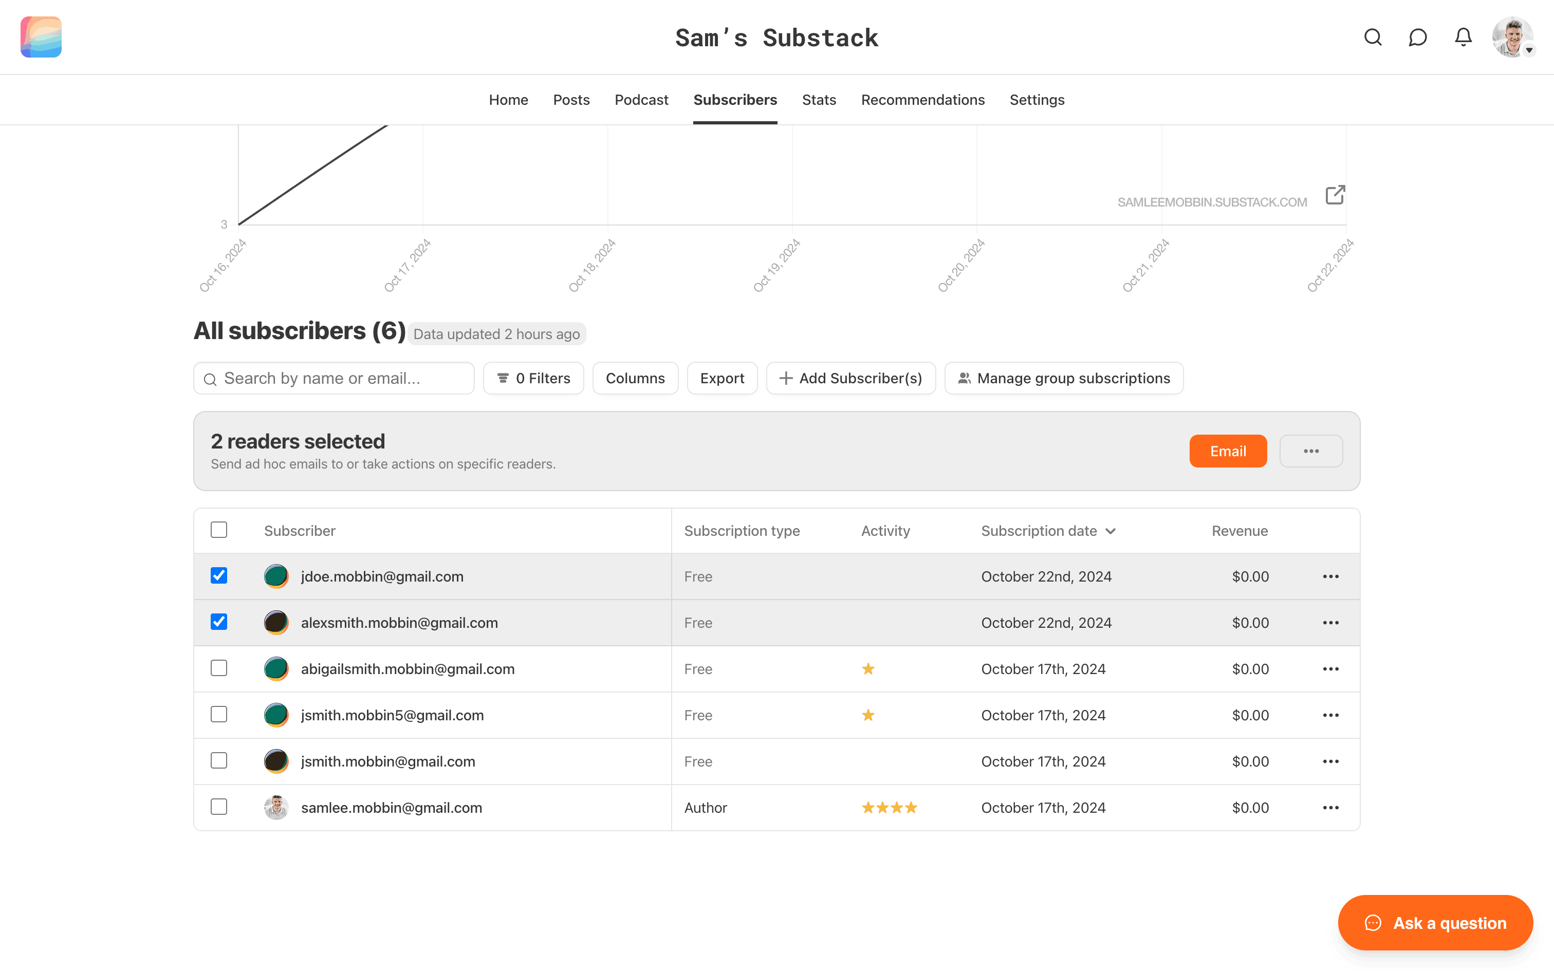This screenshot has width=1554, height=971.
Task: Go to the Recommendations tab
Action: coord(922,100)
